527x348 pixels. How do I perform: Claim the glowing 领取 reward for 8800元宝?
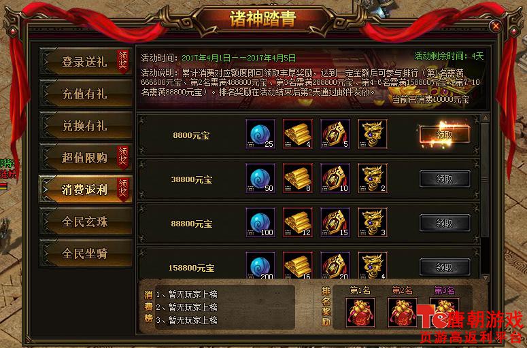tap(444, 135)
